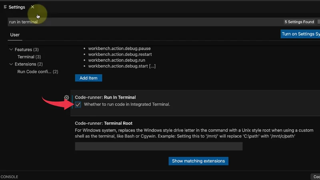
Task: Close the Settings editor tab
Action: point(32,7)
